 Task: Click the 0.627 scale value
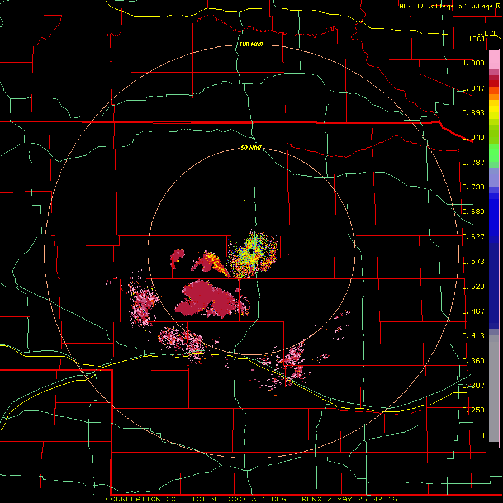coord(473,237)
